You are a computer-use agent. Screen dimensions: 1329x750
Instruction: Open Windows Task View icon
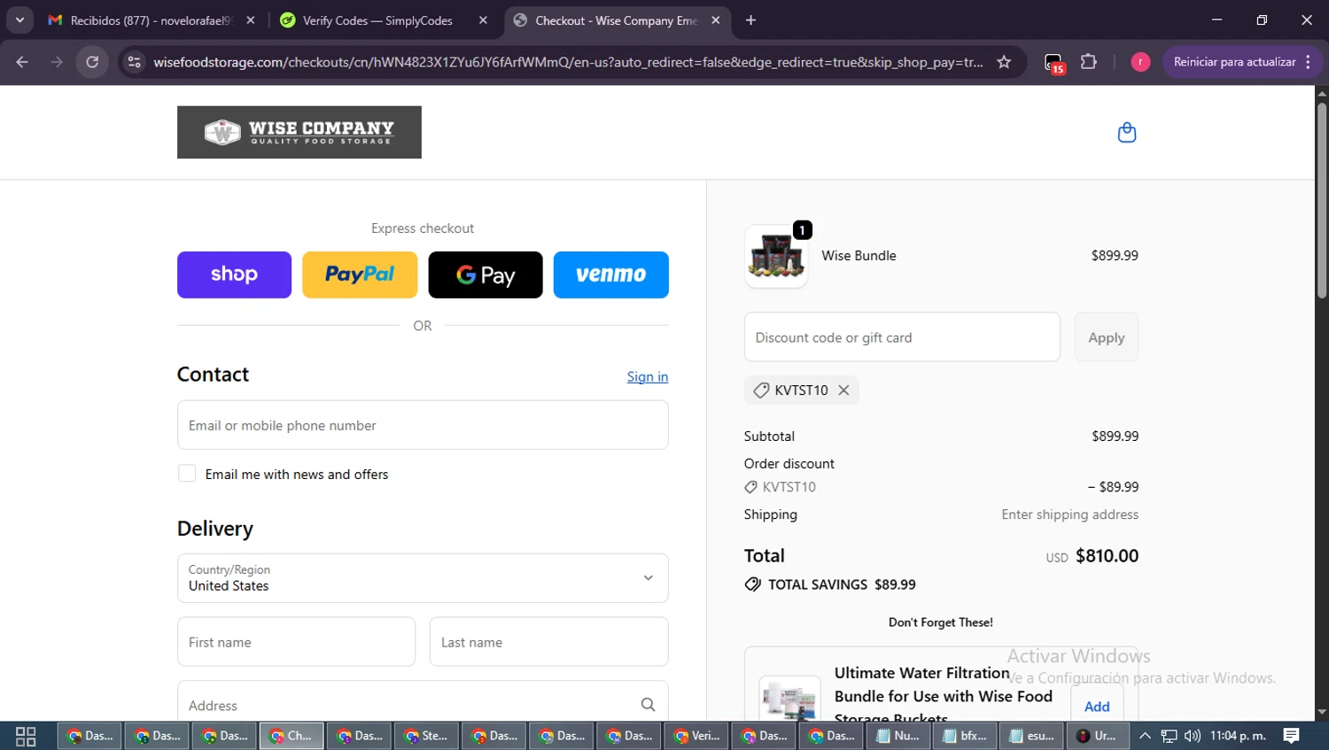(x=26, y=736)
